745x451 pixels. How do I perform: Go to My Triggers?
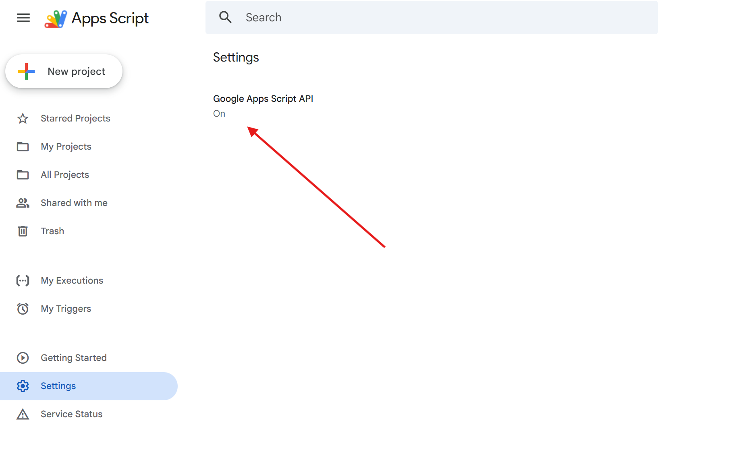[66, 309]
